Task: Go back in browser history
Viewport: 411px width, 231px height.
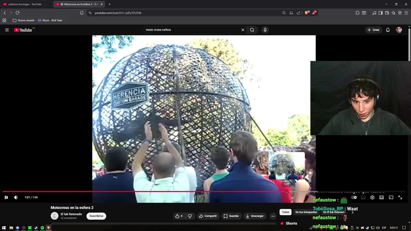Action: click(4, 13)
